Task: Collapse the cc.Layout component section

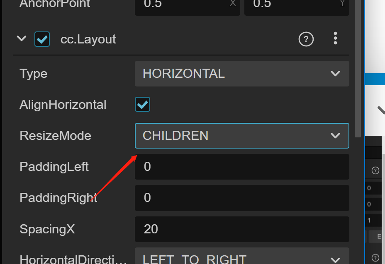Action: pos(22,39)
